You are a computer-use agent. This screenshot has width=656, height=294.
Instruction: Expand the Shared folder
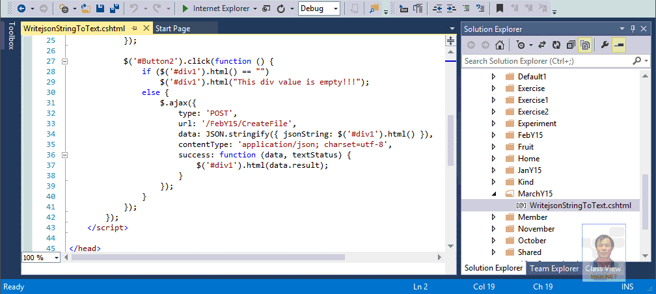click(494, 252)
